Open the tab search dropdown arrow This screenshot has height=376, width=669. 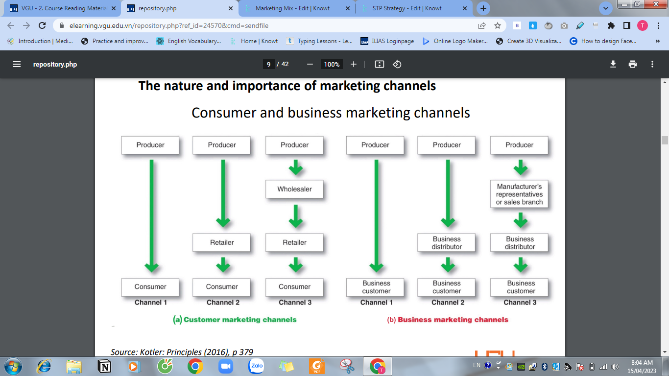[x=606, y=8]
